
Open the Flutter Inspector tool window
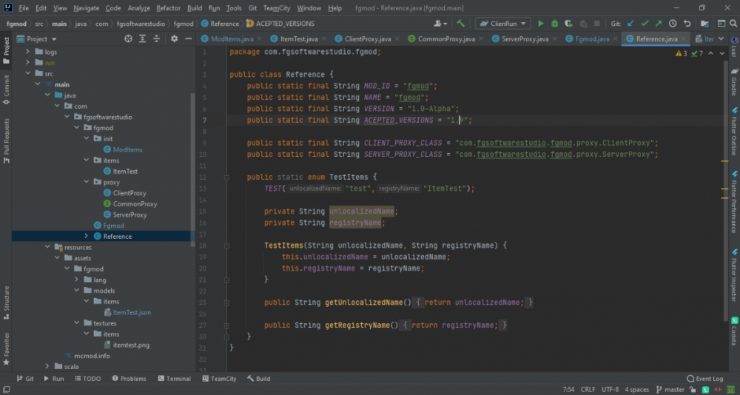tap(734, 275)
